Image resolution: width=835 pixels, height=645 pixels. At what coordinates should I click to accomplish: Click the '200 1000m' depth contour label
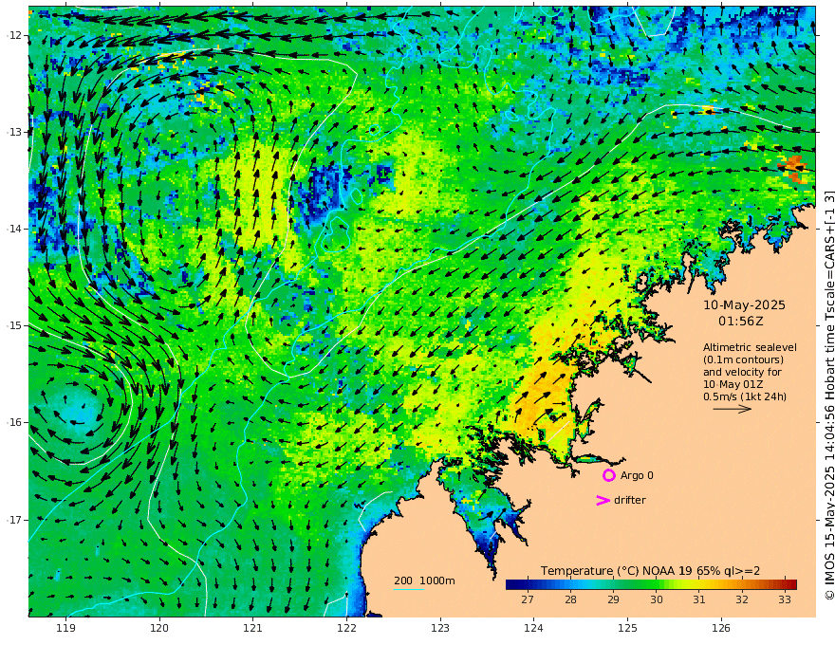point(424,580)
